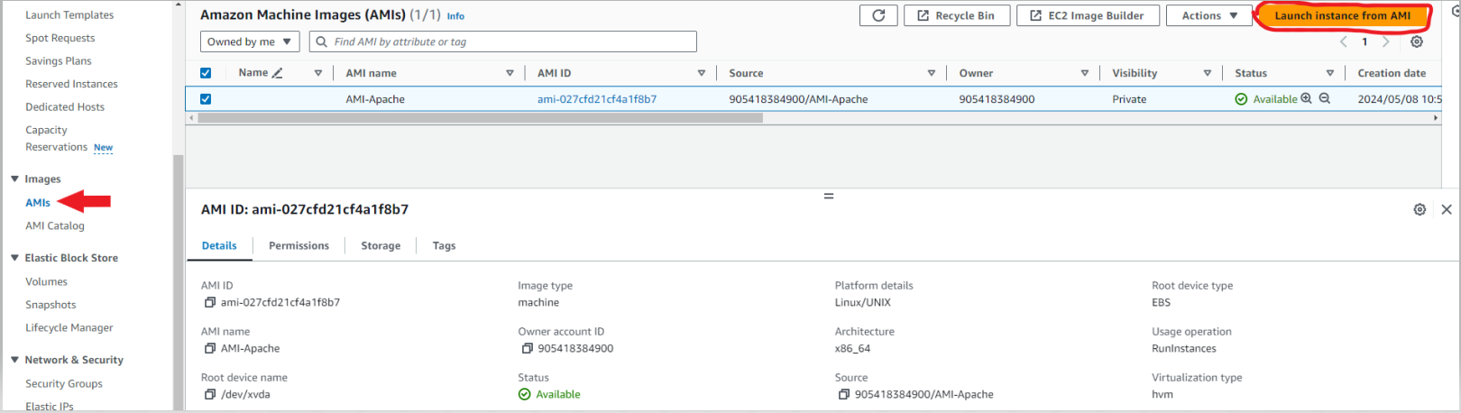
Task: Copy the Source value in details
Action: click(x=844, y=395)
